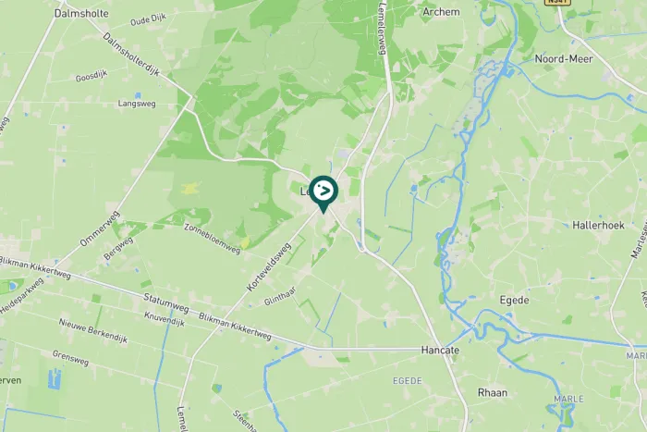Select the Langsweg road label
Image resolution: width=647 pixels, height=432 pixels.
(x=137, y=104)
